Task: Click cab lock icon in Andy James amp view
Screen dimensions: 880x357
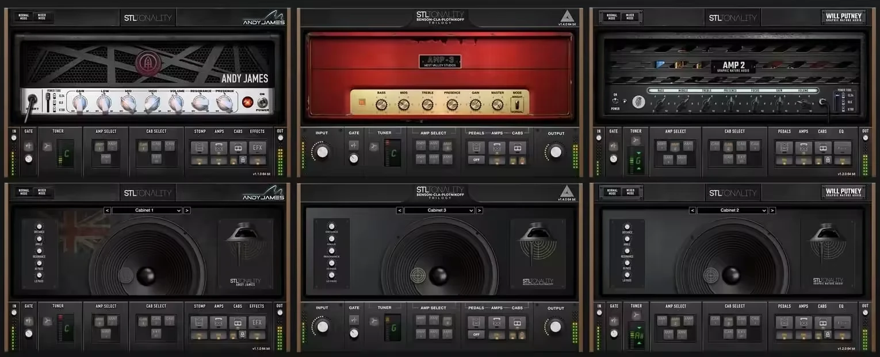Action: point(243,160)
